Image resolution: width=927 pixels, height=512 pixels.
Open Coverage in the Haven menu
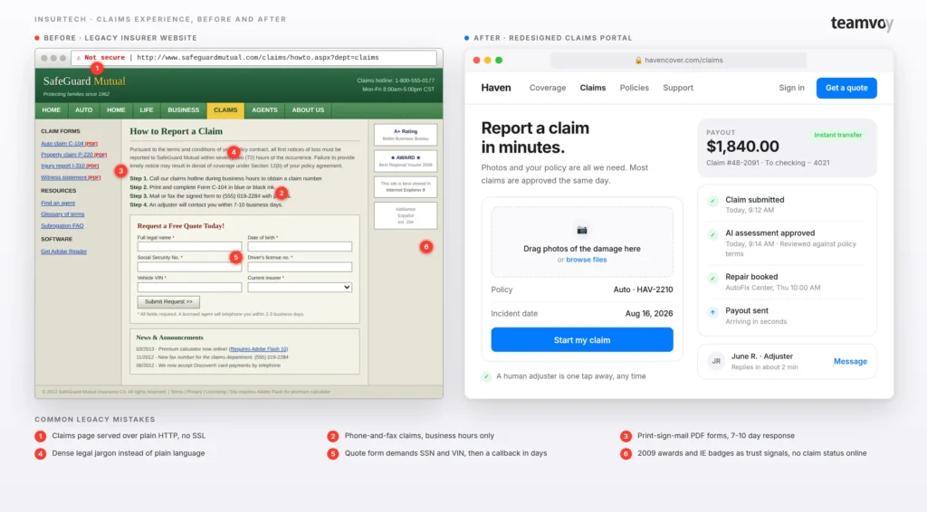click(548, 88)
